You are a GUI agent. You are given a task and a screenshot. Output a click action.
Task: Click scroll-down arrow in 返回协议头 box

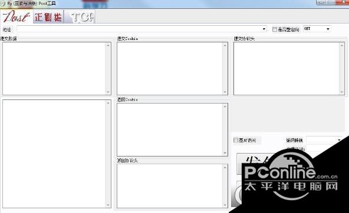pos(225,205)
